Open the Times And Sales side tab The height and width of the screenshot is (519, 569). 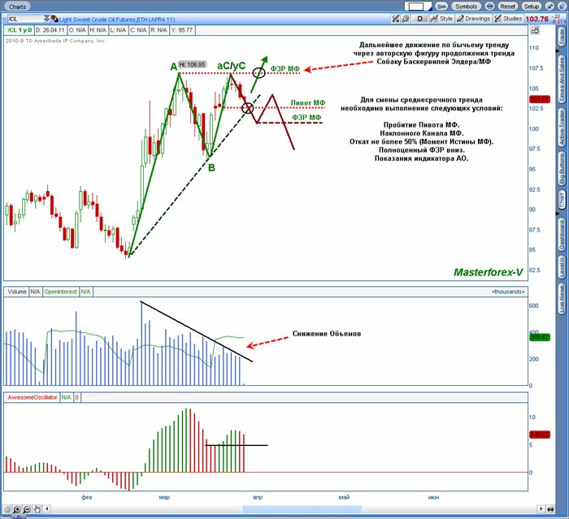[x=562, y=79]
